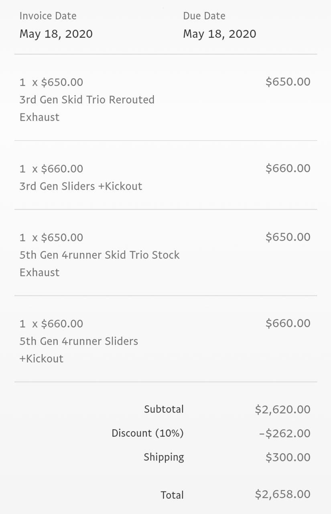The height and width of the screenshot is (514, 331).
Task: Select the $650.00 total for 5th Gen Skid Trio
Action: pos(288,237)
